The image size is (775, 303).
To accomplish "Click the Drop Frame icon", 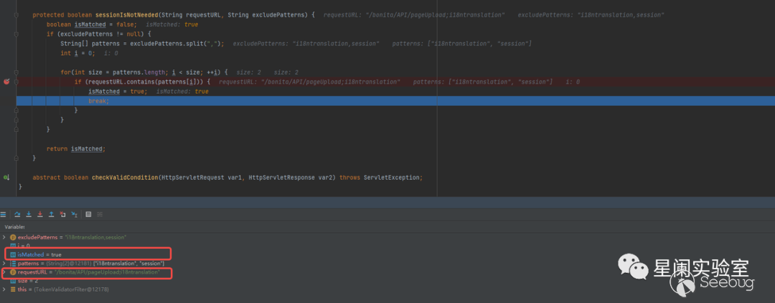I will tap(62, 213).
